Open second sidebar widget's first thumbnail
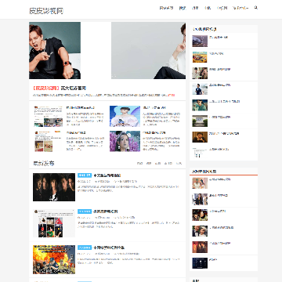 [200, 183]
